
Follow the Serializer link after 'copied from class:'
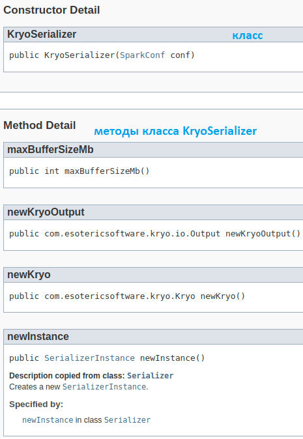(x=150, y=376)
